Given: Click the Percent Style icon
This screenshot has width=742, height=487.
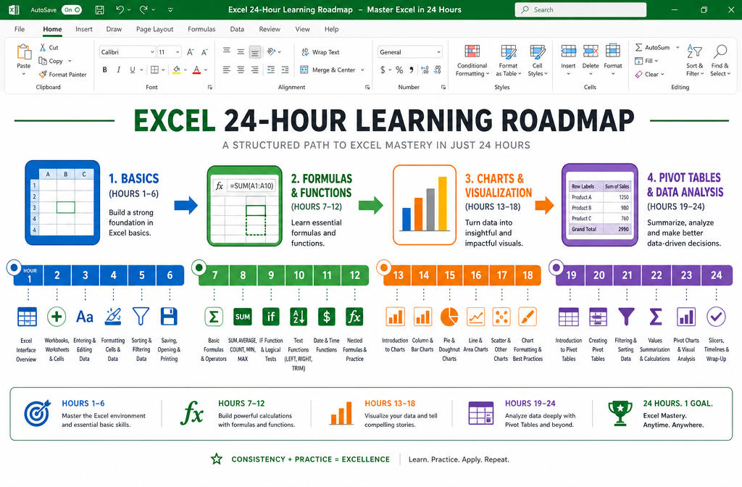Looking at the screenshot, I should click(399, 70).
